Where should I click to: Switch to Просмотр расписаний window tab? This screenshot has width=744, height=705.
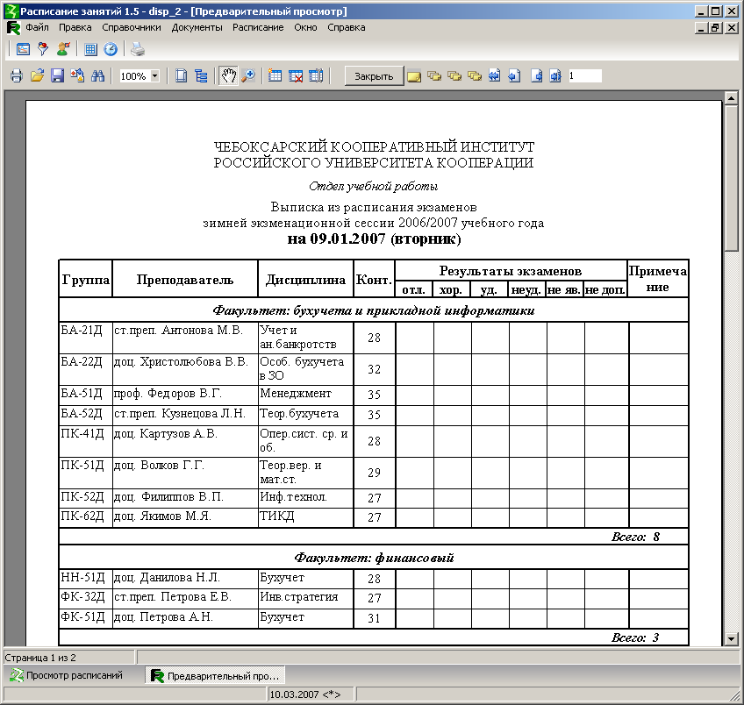[x=67, y=675]
